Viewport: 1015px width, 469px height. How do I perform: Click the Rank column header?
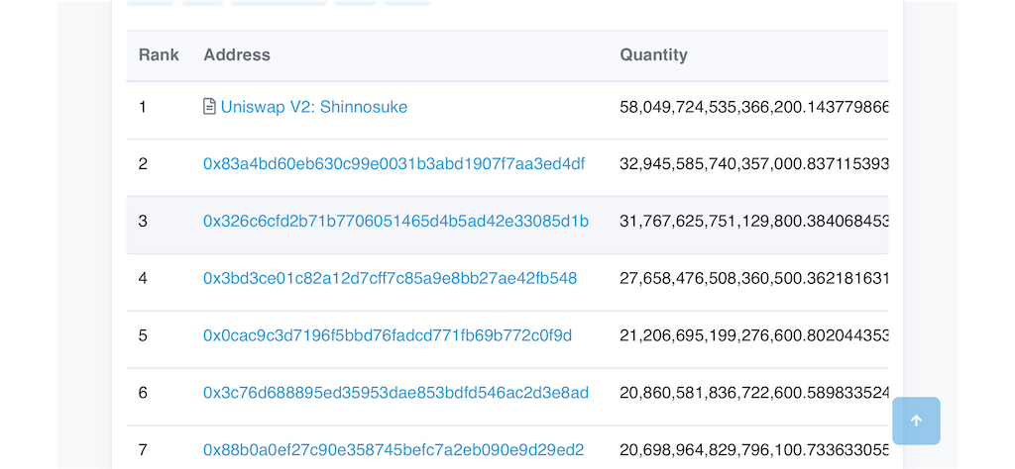(x=159, y=54)
